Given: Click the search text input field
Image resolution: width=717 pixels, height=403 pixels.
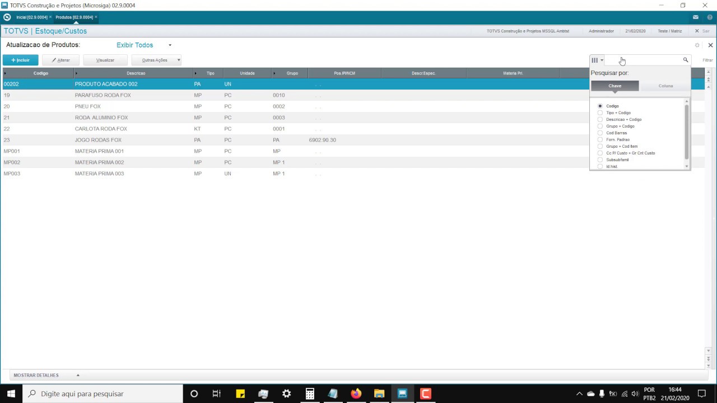Looking at the screenshot, I should coord(643,60).
